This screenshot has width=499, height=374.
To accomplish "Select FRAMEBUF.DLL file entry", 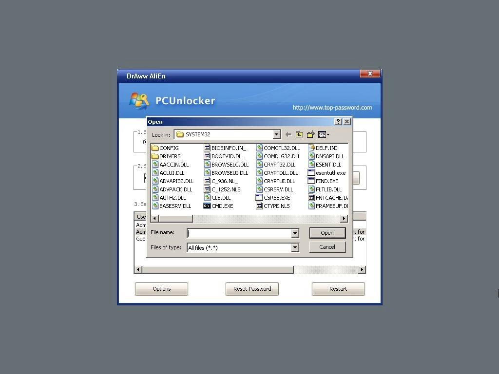I will [328, 206].
